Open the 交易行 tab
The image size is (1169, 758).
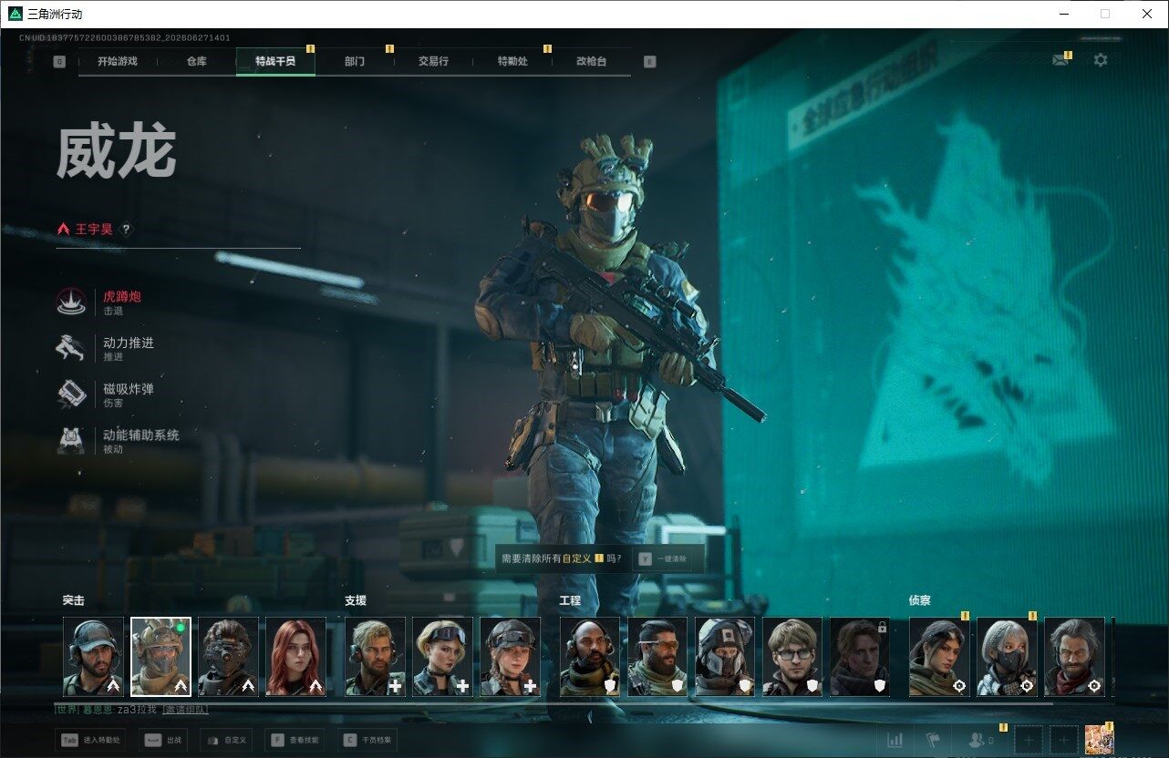point(433,62)
